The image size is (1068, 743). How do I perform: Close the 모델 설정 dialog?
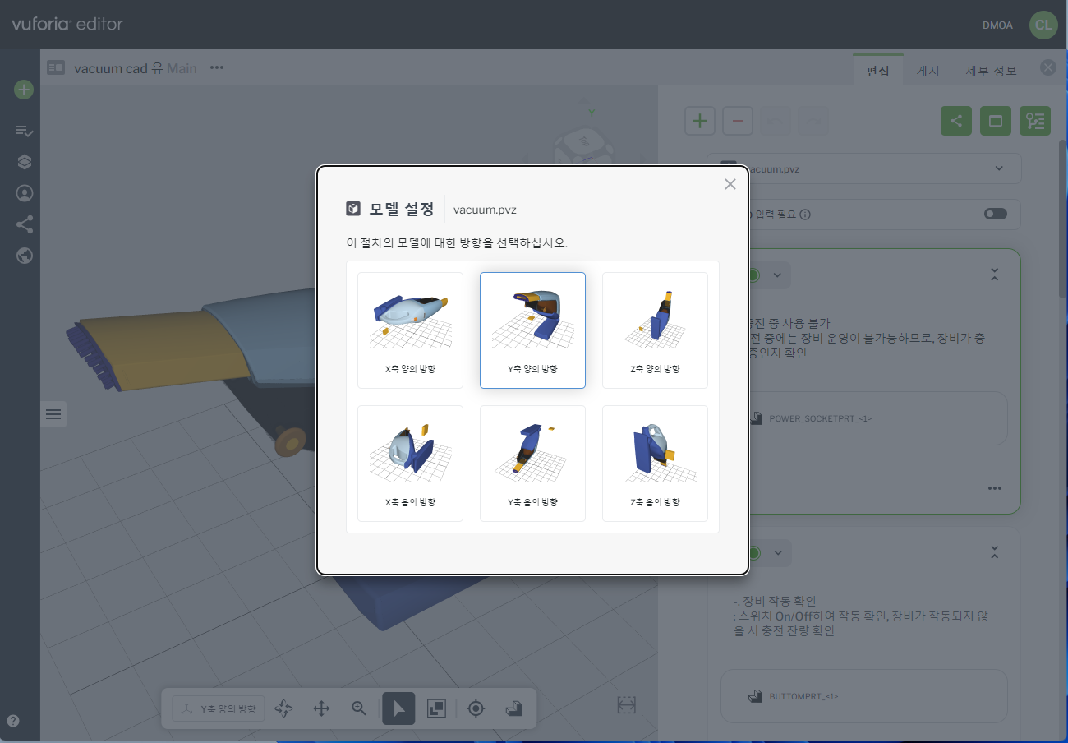coord(730,184)
